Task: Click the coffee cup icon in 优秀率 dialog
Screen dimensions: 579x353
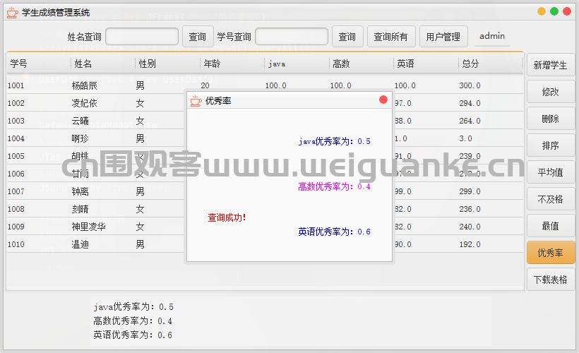Action: coord(196,100)
